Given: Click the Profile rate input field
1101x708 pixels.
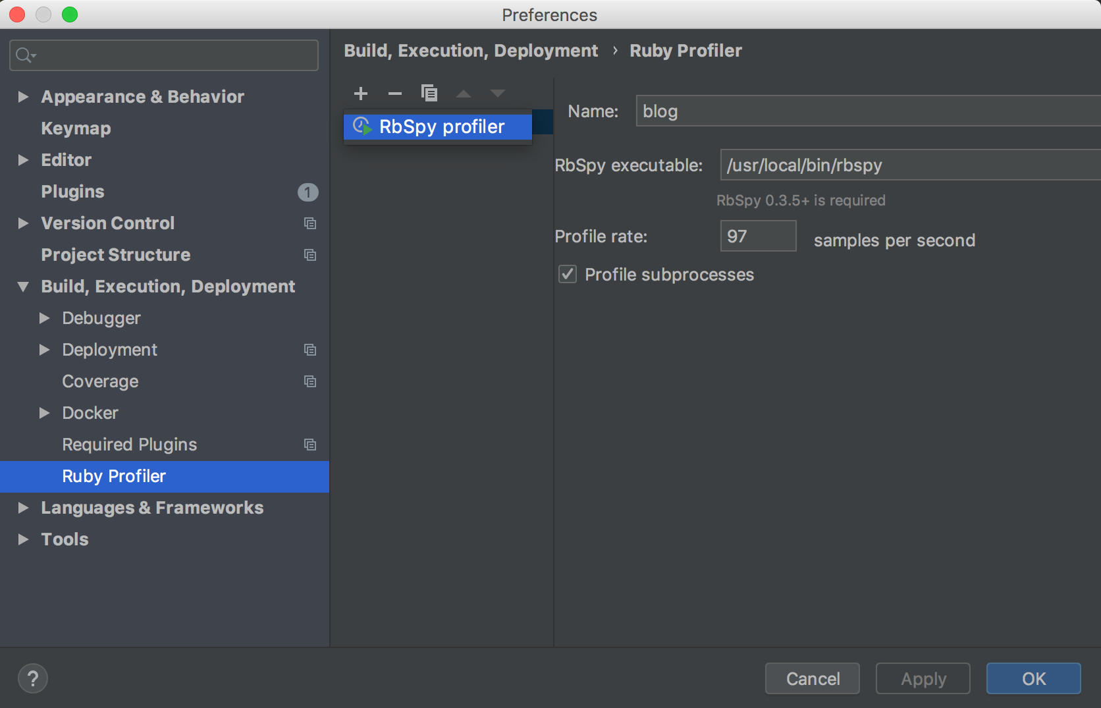Looking at the screenshot, I should tap(758, 235).
